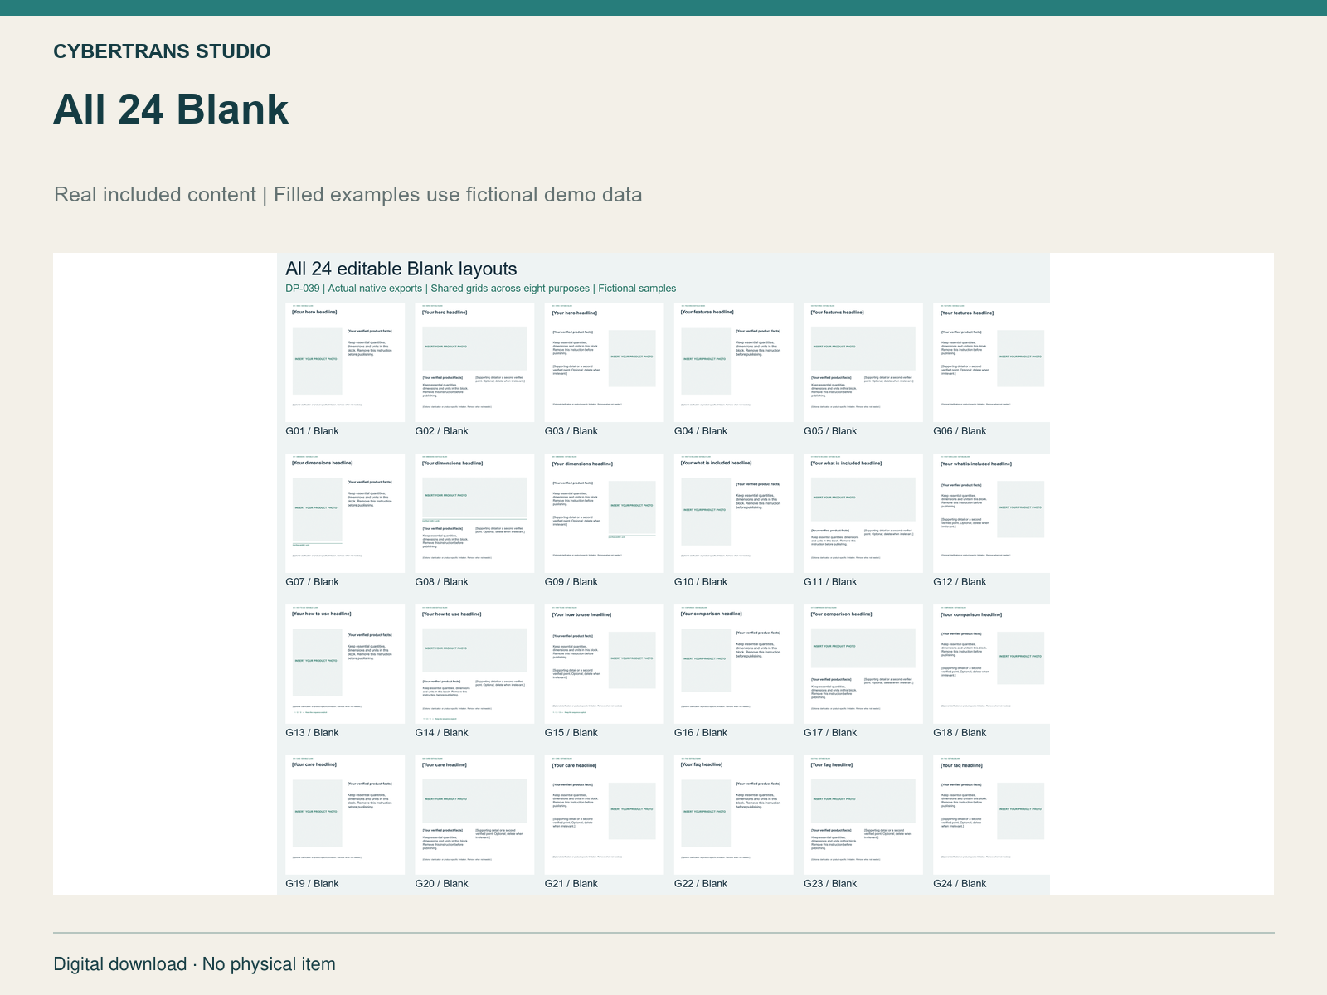Image resolution: width=1327 pixels, height=995 pixels.
Task: Click the G15 / Blank layout preview
Action: [604, 664]
